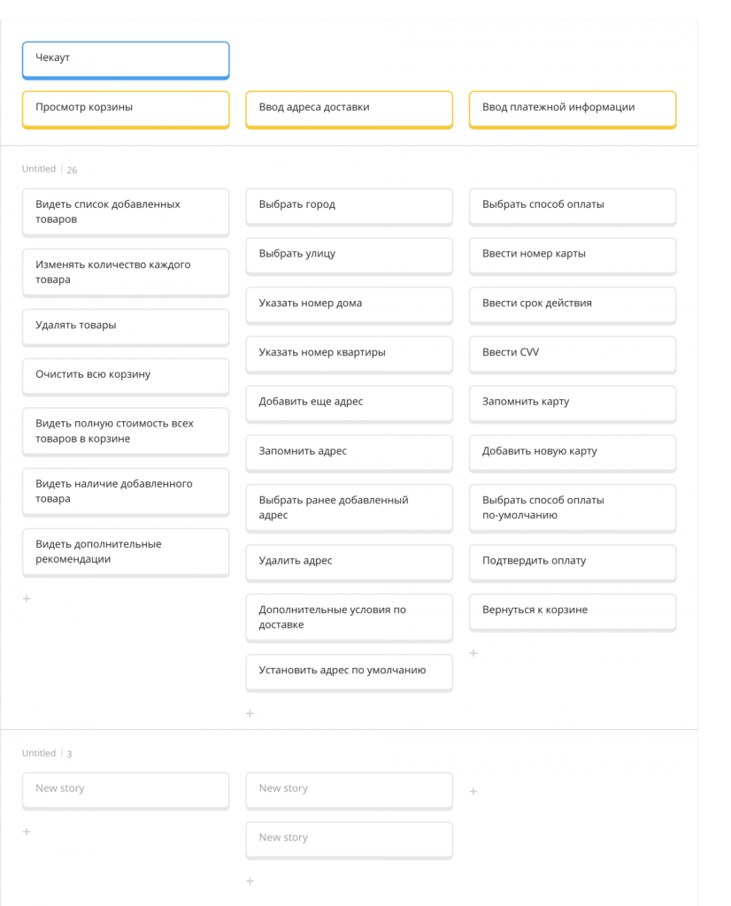
Task: Select the 'Запомнить карту' story card
Action: [x=572, y=403]
